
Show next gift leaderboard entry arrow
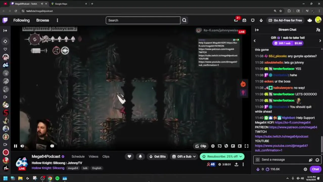coord(320,41)
